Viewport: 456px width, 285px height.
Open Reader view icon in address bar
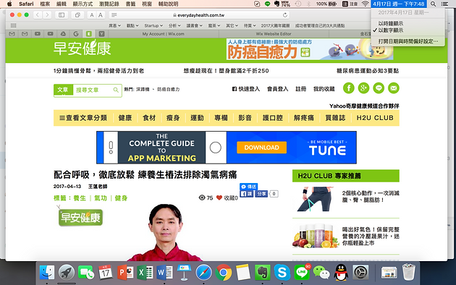pyautogui.click(x=114, y=15)
